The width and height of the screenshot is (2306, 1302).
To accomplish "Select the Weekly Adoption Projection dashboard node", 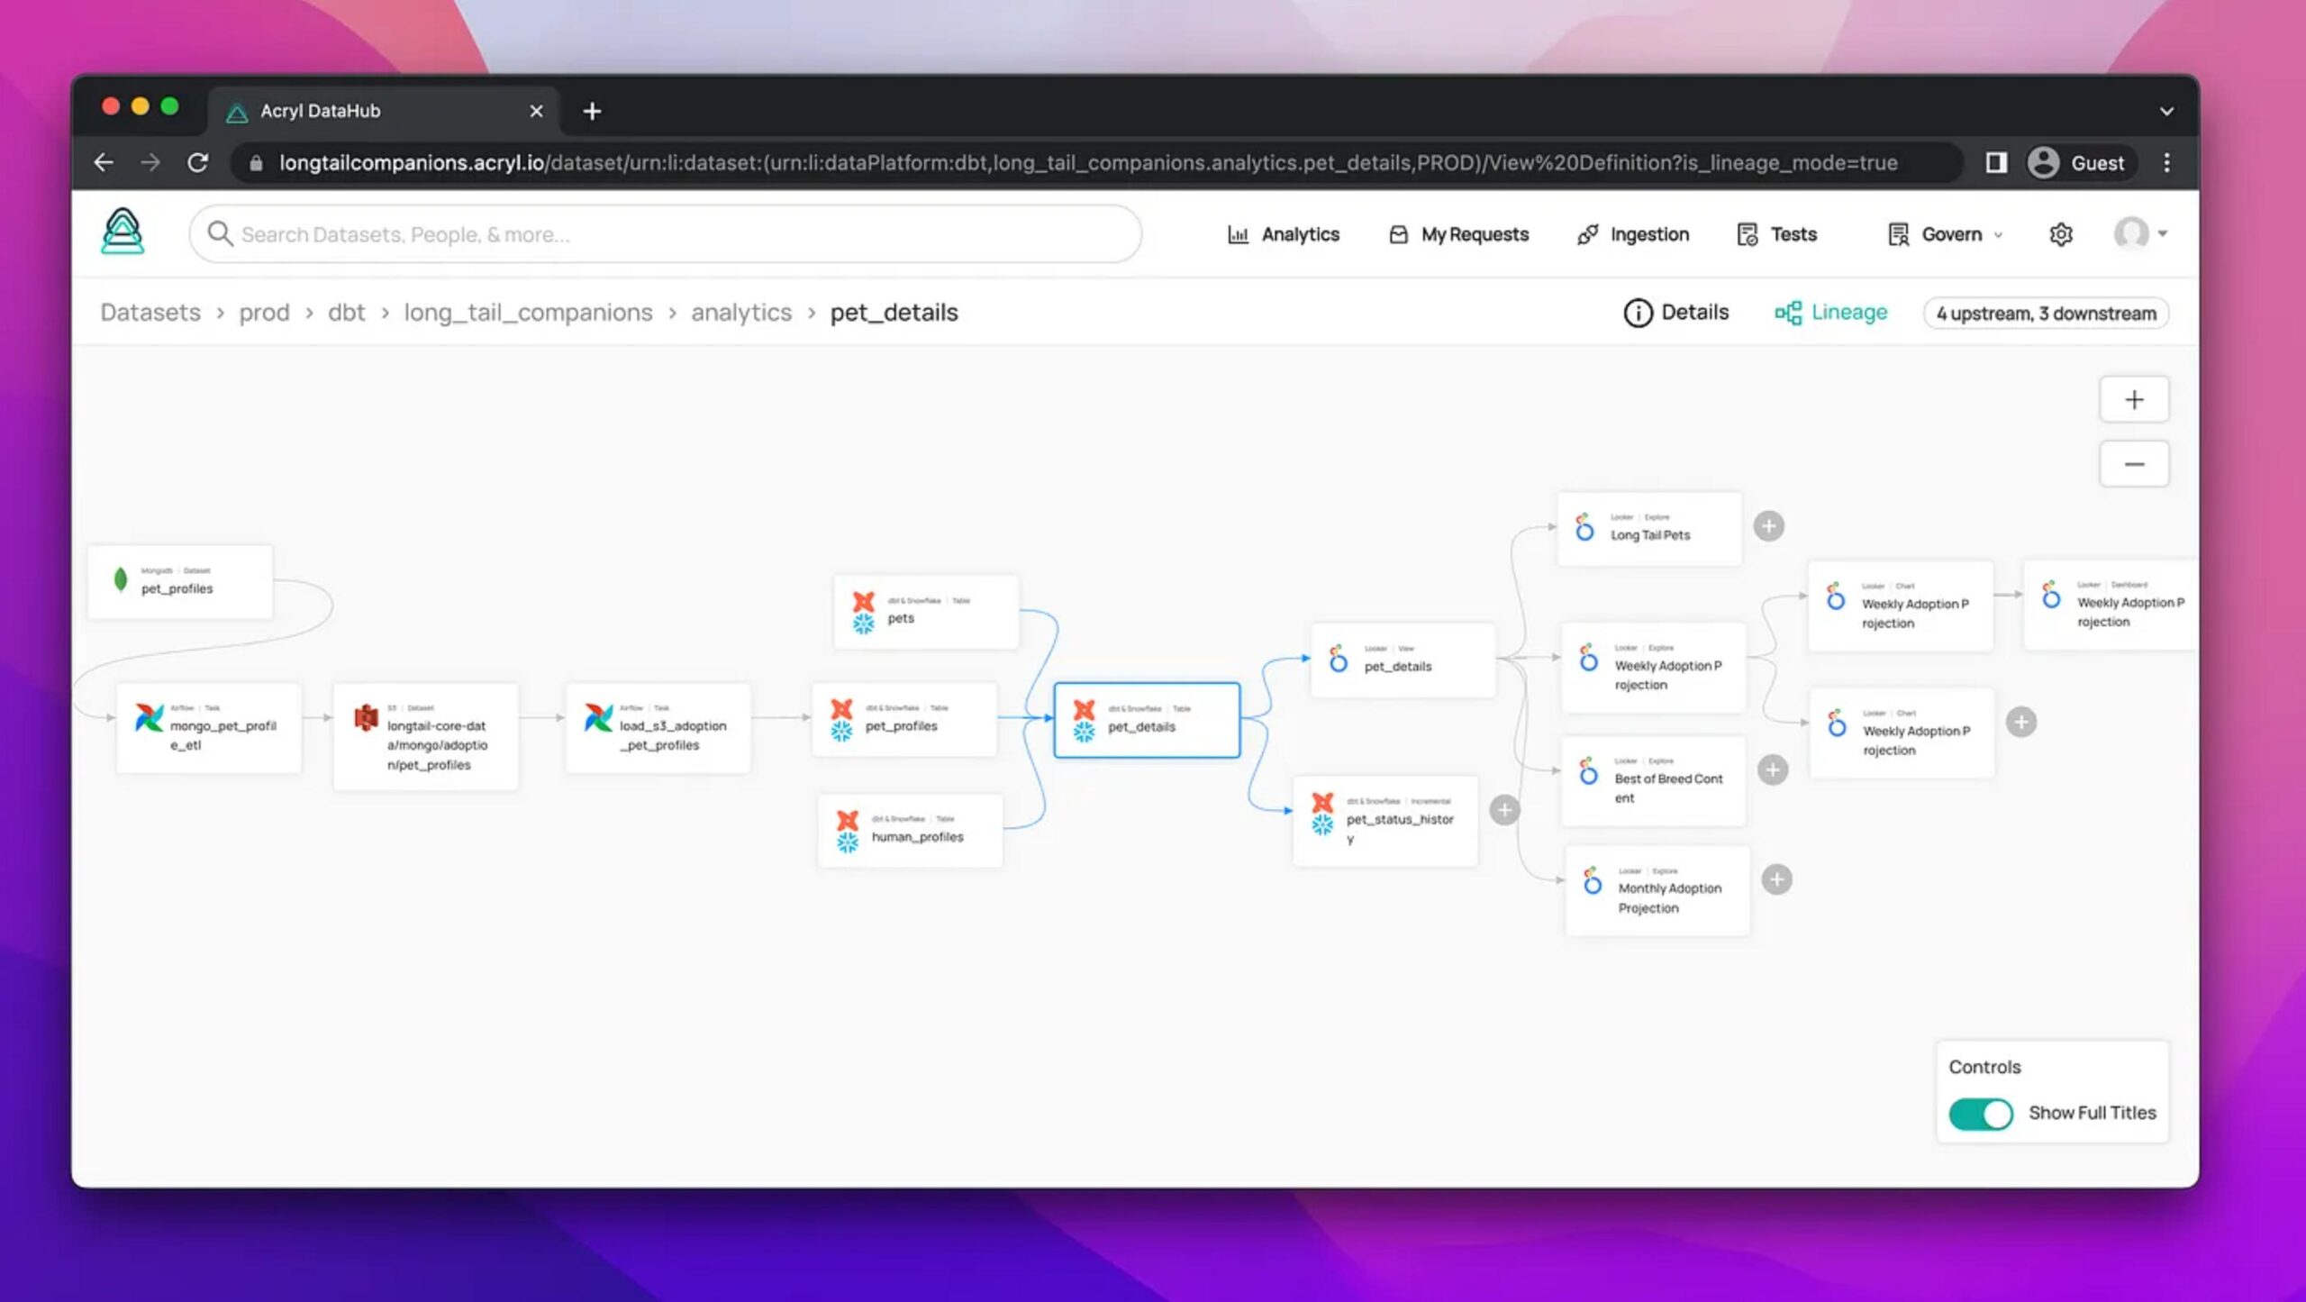I will 2111,605.
